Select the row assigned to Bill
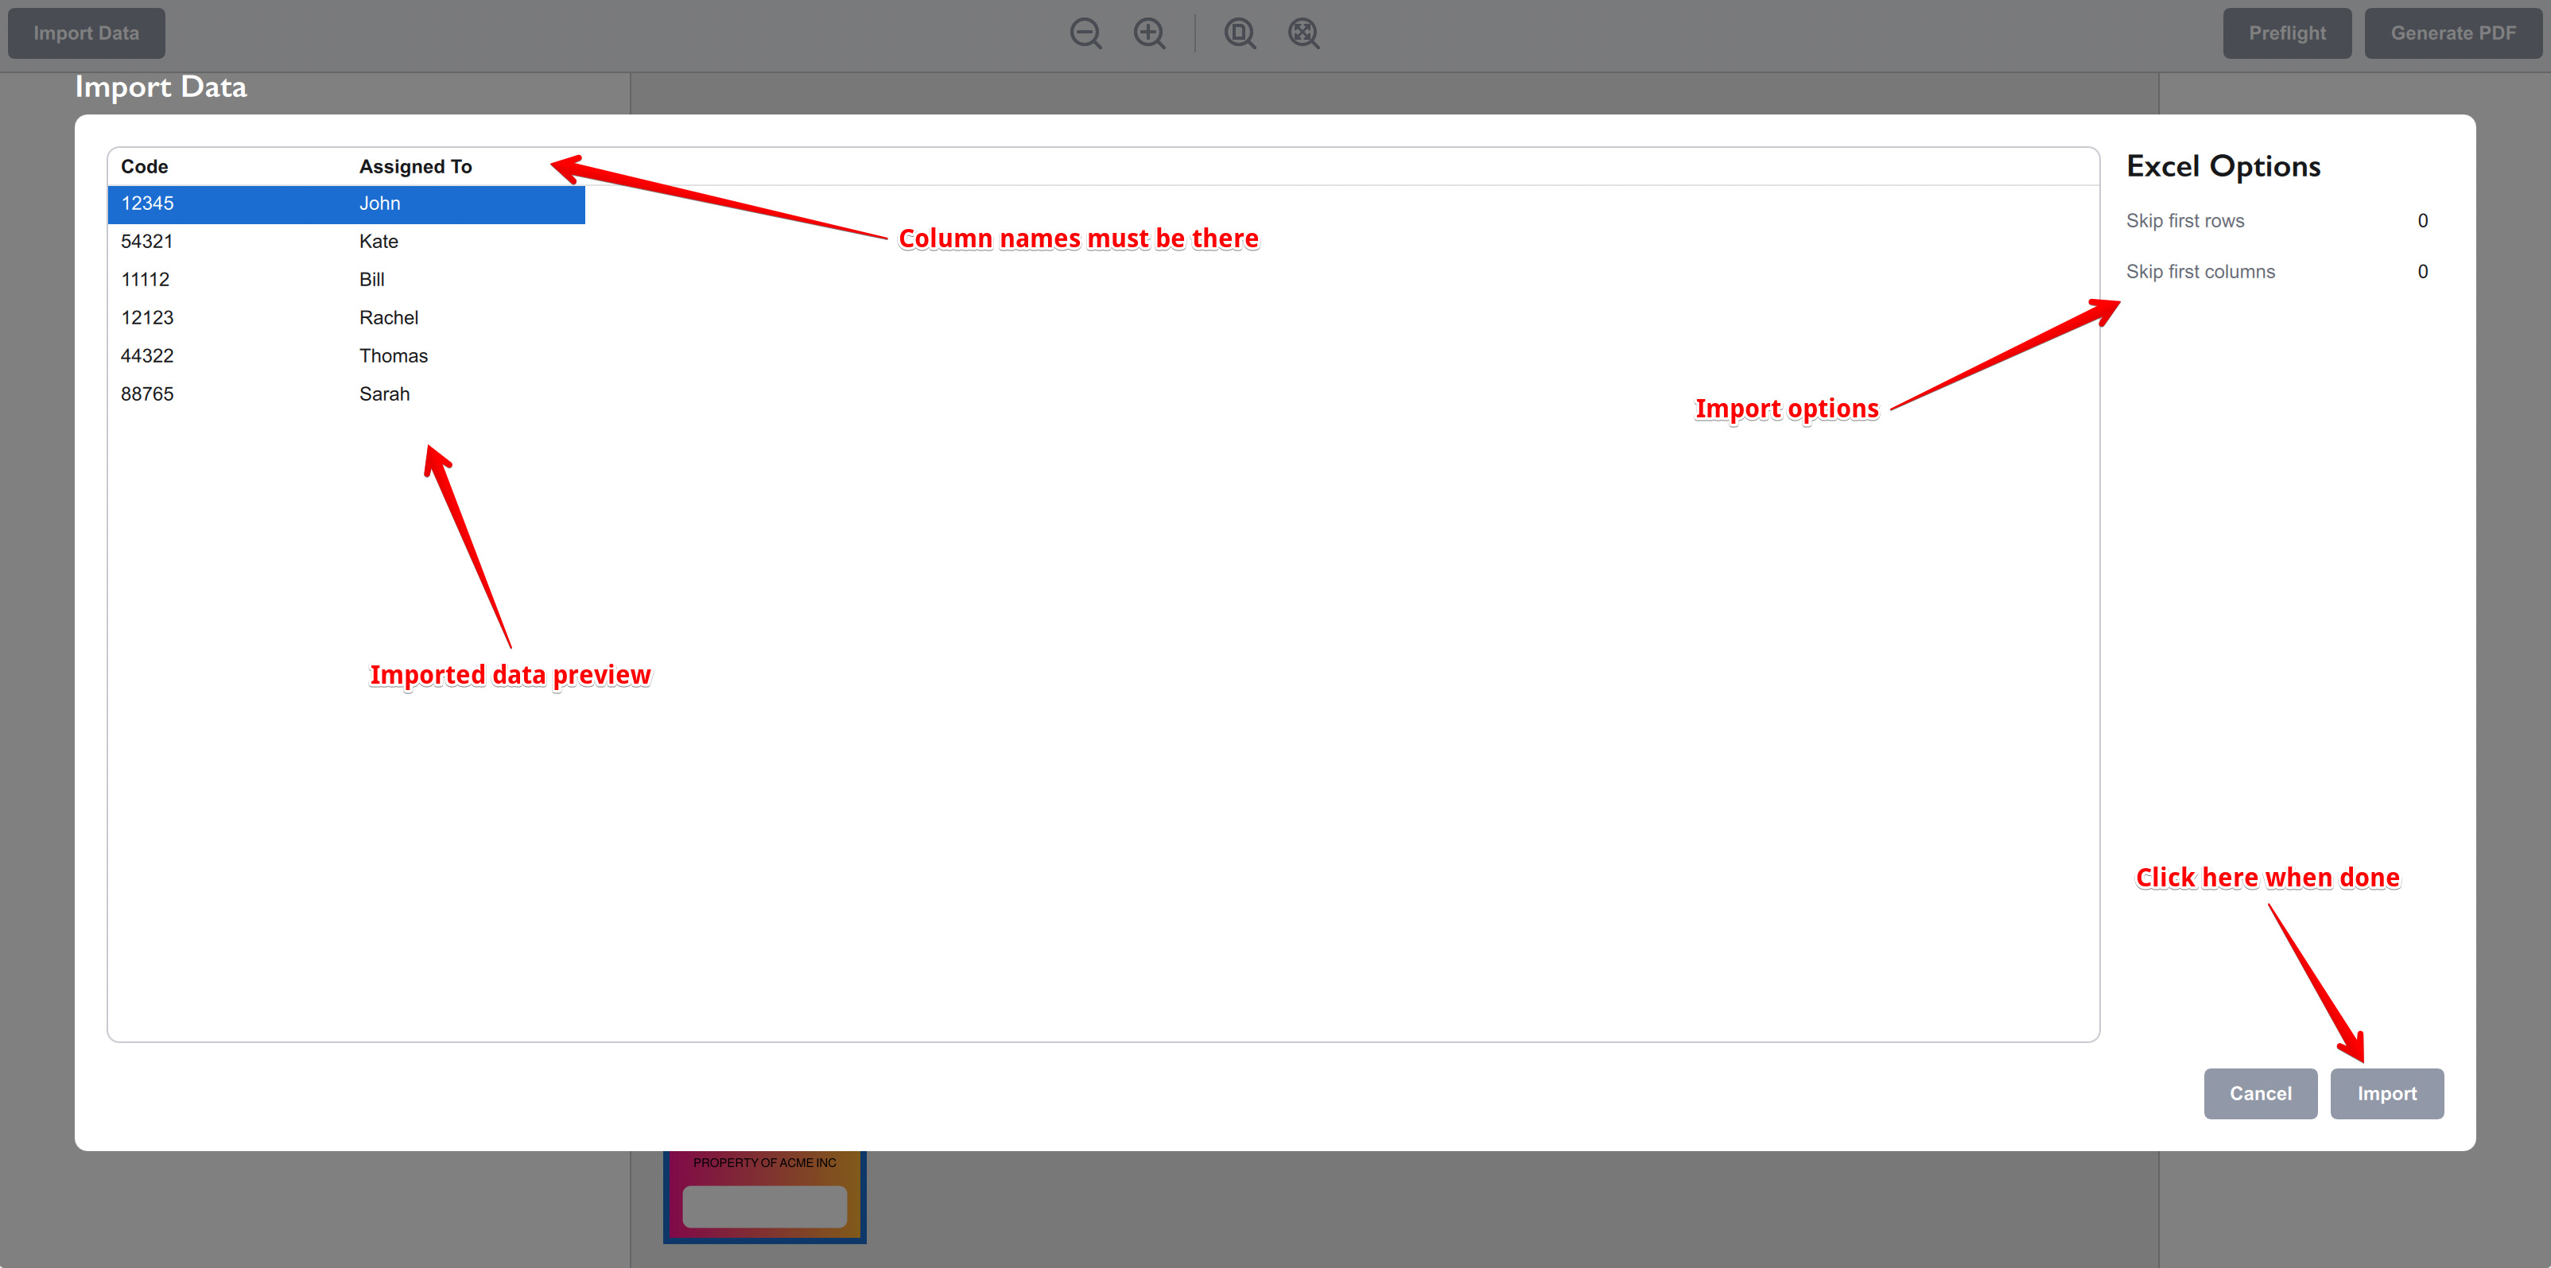Screen dimensions: 2551x1268 click(x=346, y=280)
